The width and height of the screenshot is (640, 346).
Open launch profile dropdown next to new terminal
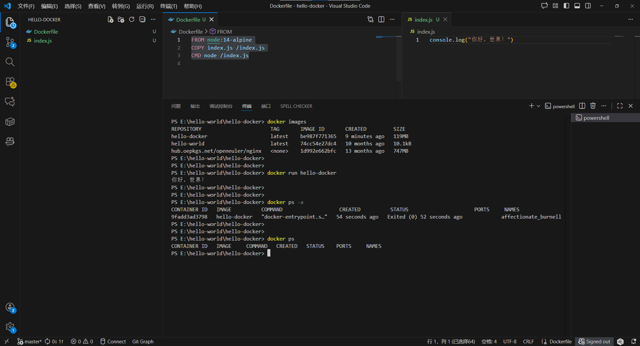538,106
